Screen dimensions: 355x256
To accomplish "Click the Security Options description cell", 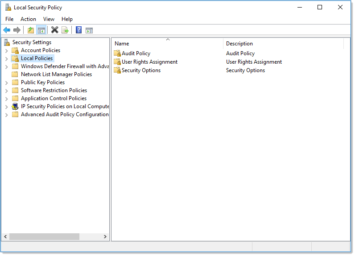I will pos(245,70).
